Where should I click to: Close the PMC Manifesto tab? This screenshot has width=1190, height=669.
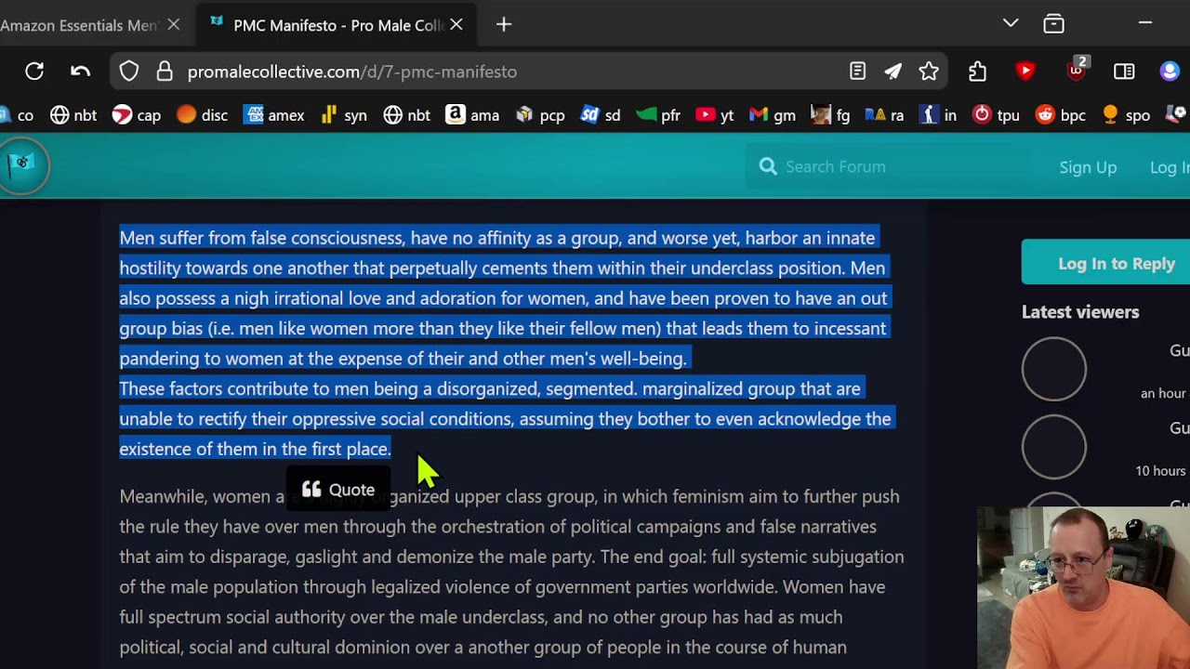click(x=456, y=25)
